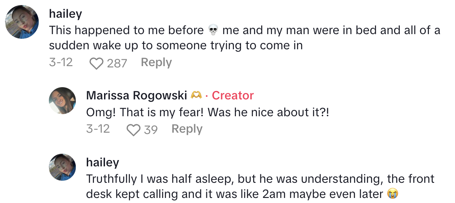Click the skull emoji in hailey's comment

click(x=213, y=31)
